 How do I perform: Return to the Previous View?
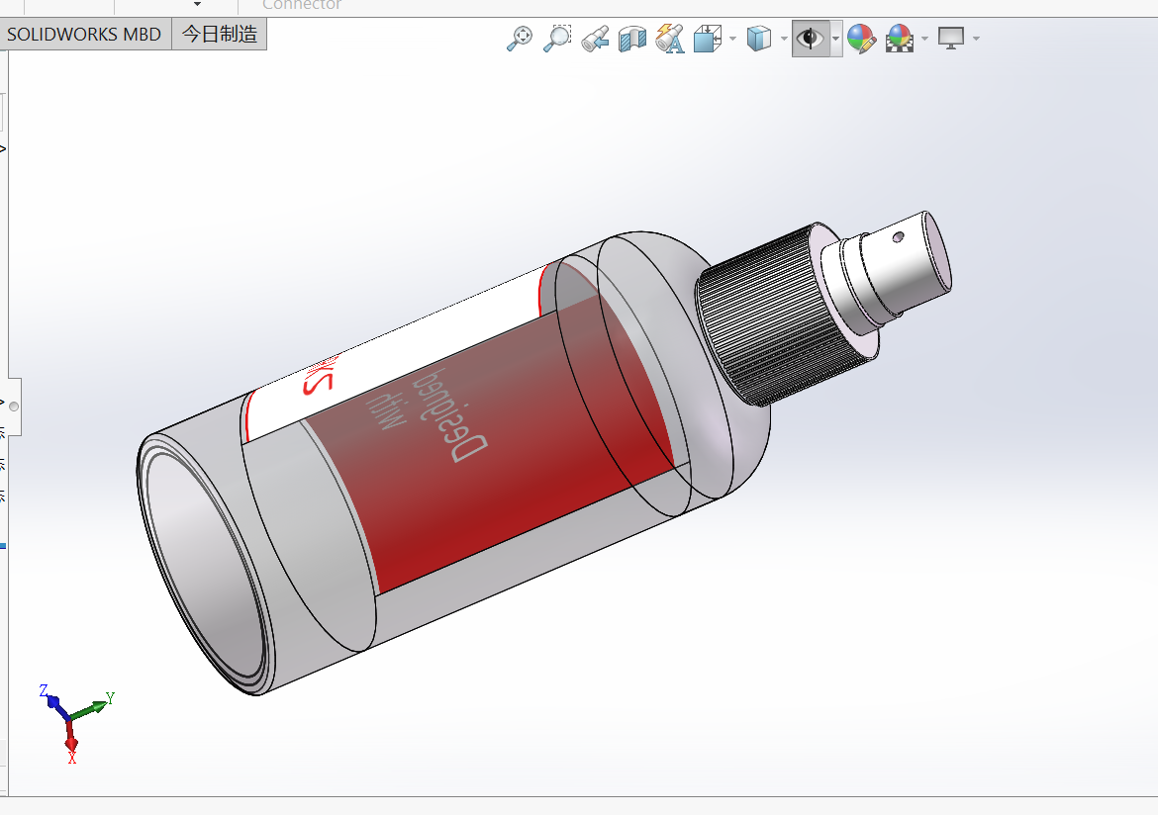[595, 39]
